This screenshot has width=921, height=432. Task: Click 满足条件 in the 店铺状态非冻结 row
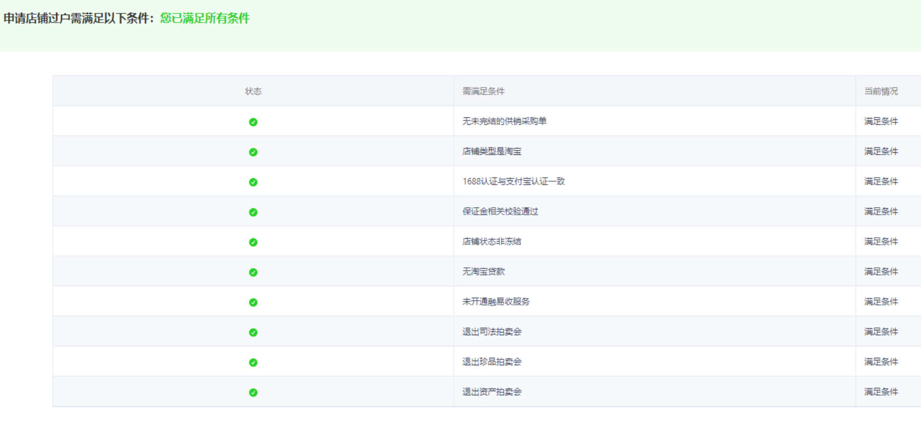point(881,242)
